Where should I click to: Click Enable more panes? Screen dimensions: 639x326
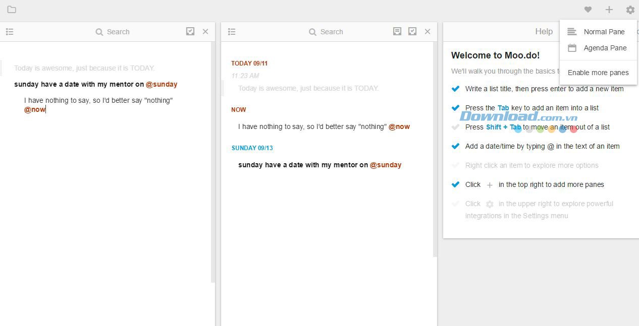[598, 73]
